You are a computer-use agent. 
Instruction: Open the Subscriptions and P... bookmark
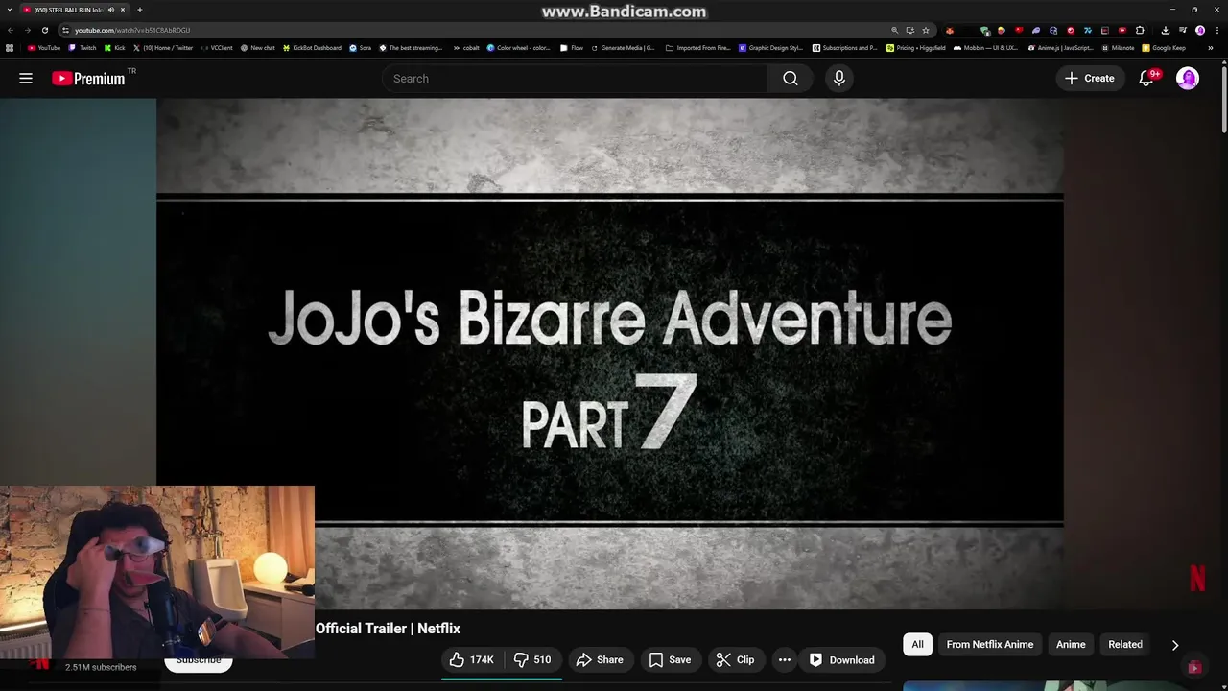844,47
